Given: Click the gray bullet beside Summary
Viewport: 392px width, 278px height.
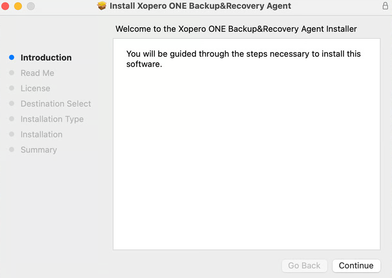Looking at the screenshot, I should pyautogui.click(x=12, y=150).
